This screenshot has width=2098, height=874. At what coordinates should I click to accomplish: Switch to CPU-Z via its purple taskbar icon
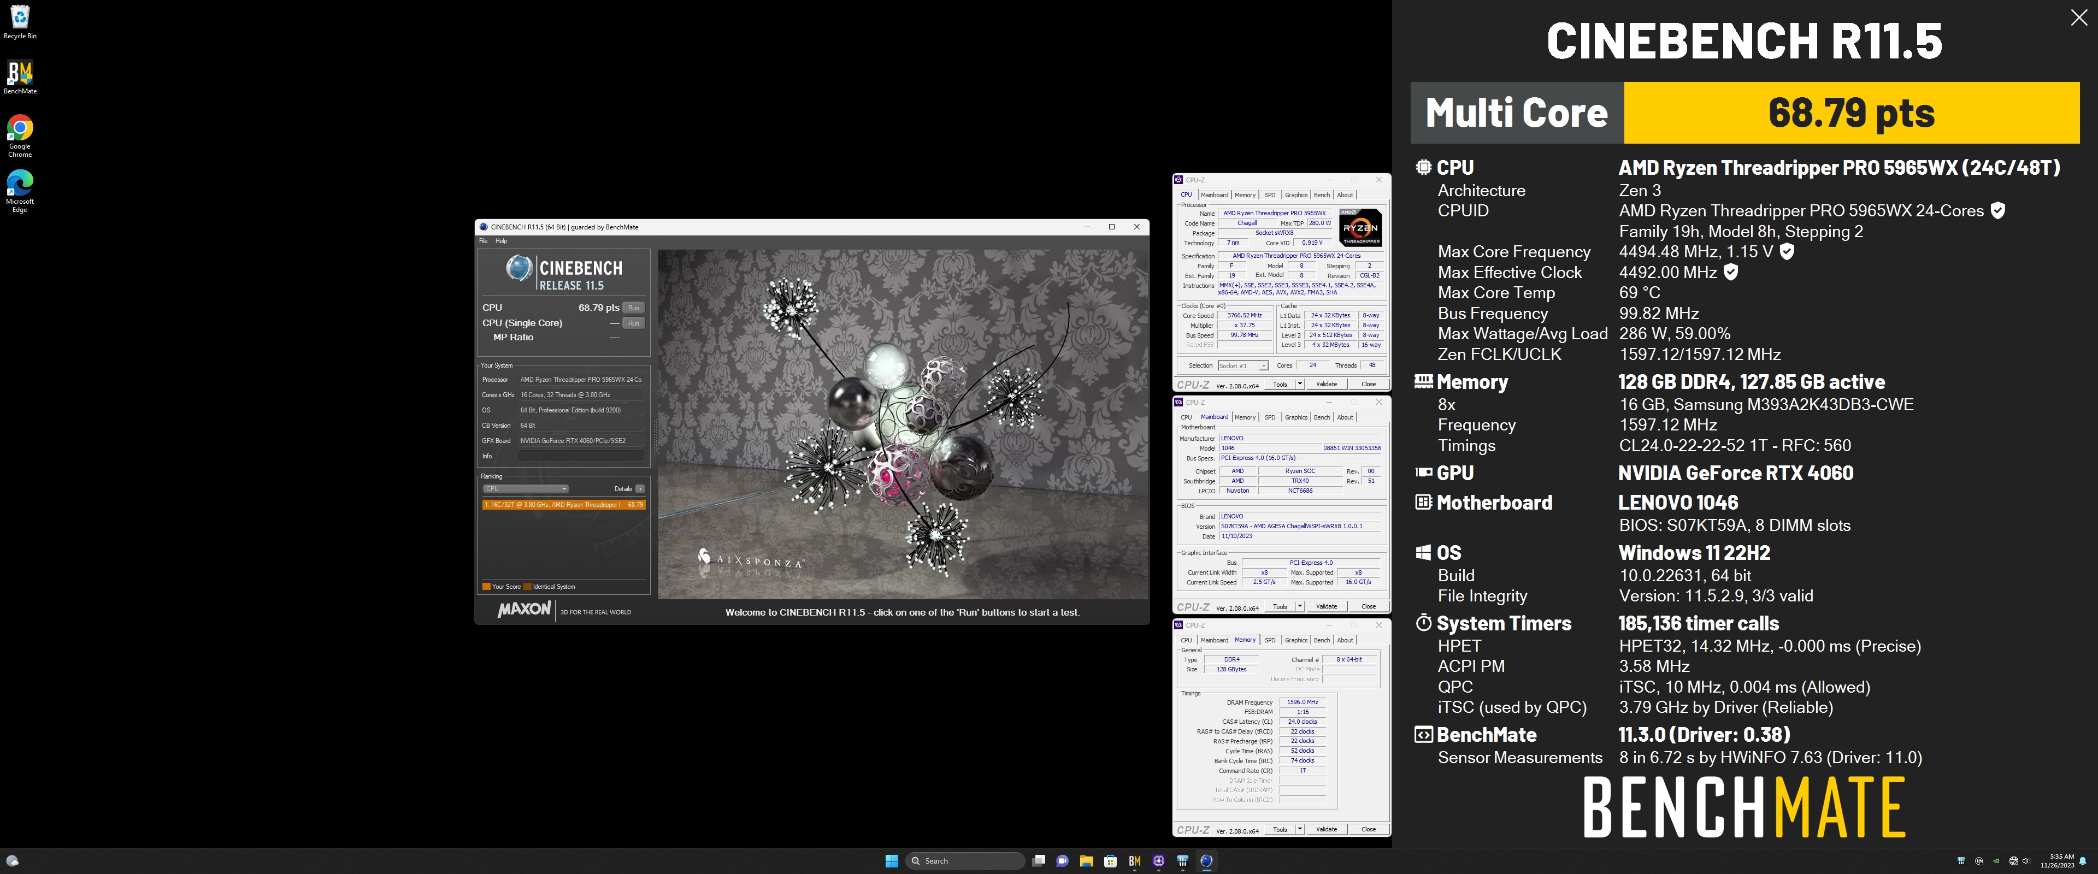(1159, 861)
